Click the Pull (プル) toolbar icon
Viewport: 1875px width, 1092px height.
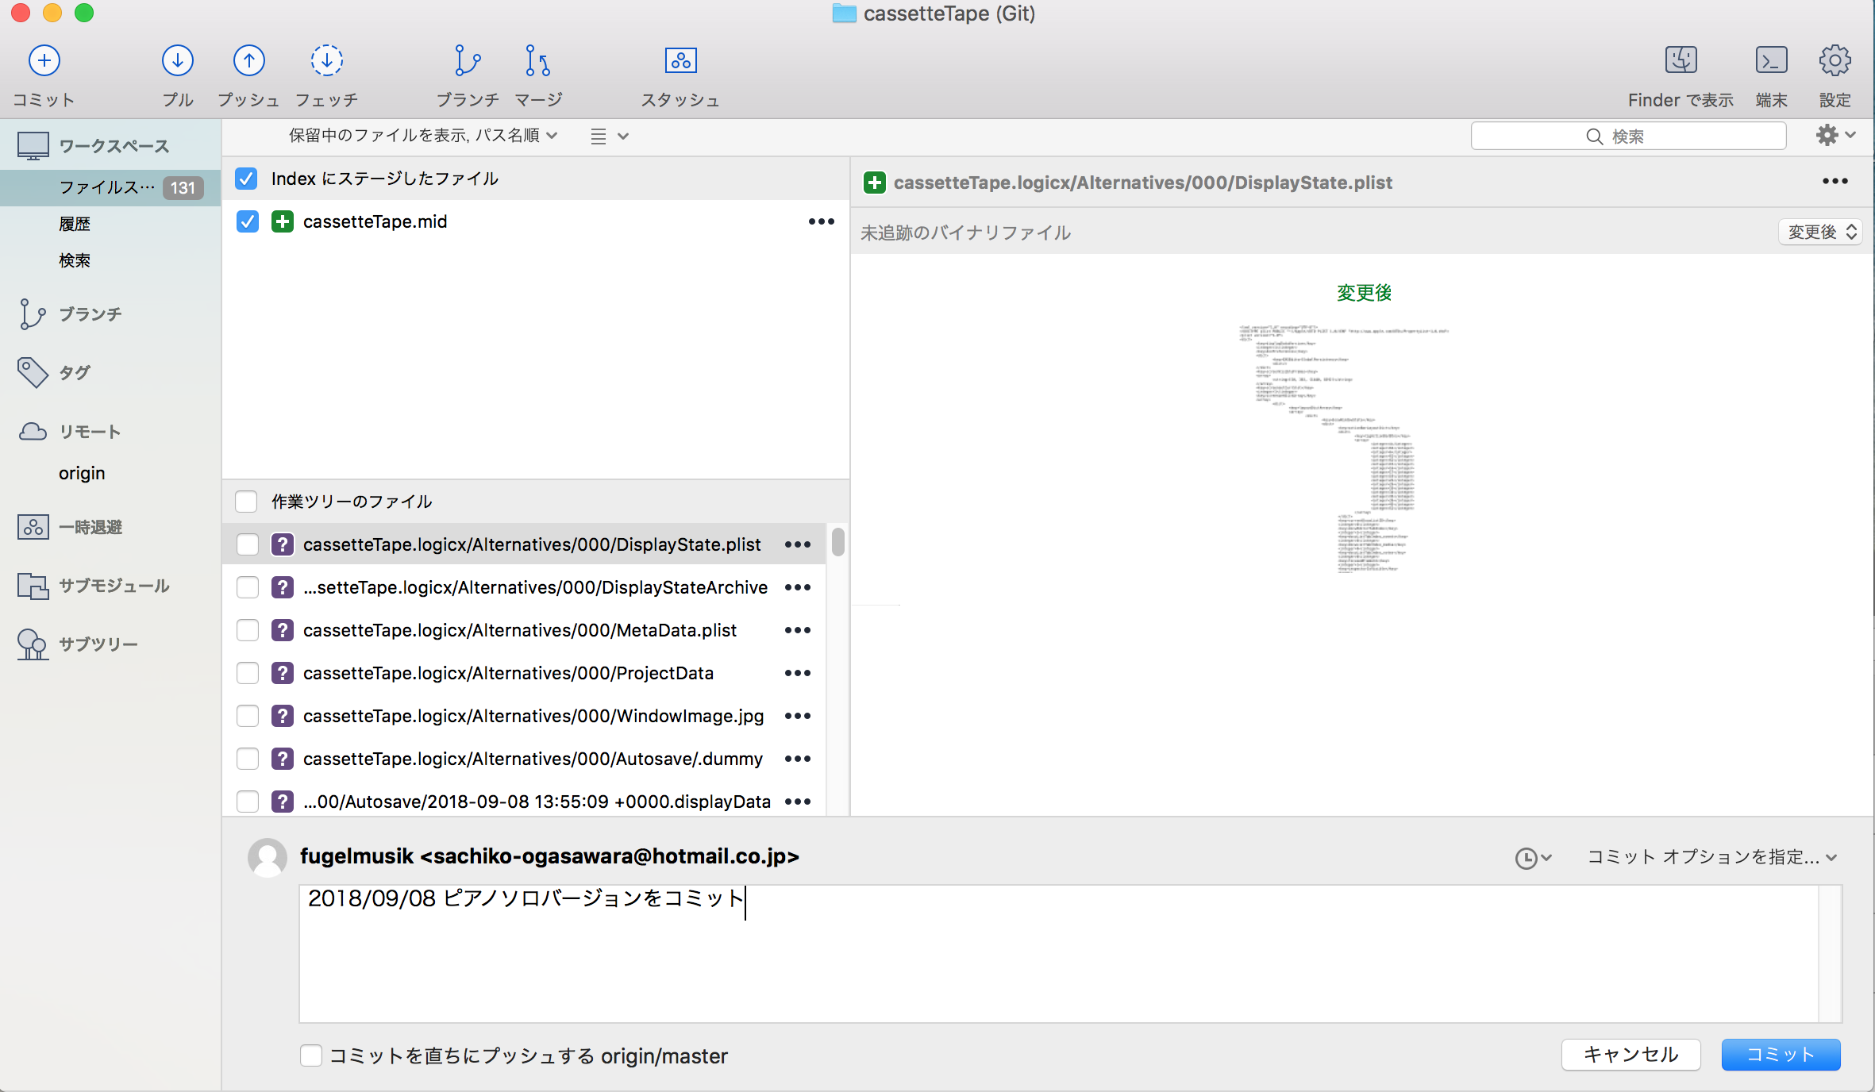[x=177, y=61]
